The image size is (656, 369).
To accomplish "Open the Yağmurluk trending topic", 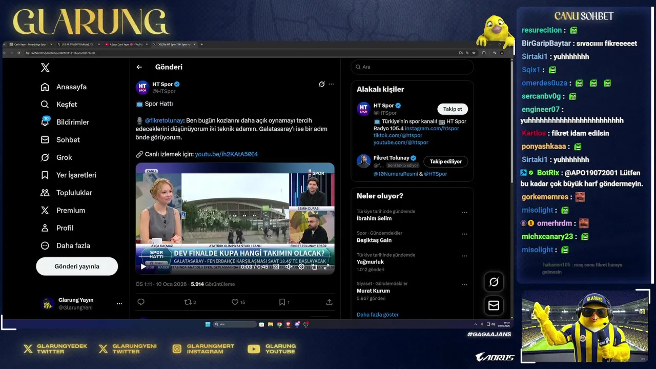I will [371, 261].
